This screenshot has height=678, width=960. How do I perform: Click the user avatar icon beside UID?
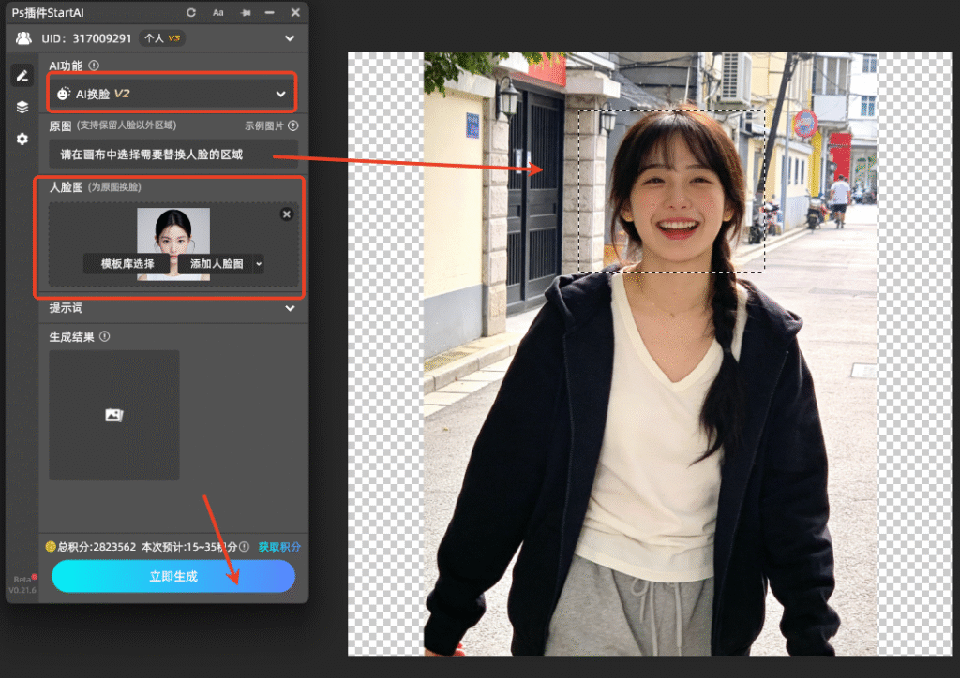click(22, 38)
